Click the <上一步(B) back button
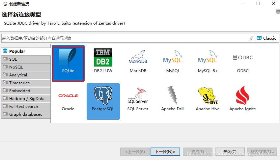This screenshot has width=280, height=160. (x=135, y=152)
